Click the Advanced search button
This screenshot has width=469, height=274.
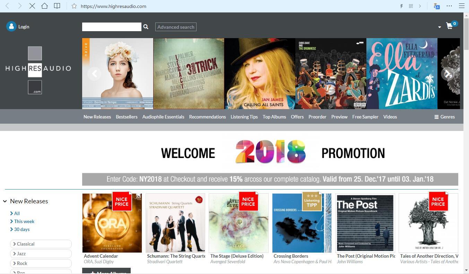point(176,27)
